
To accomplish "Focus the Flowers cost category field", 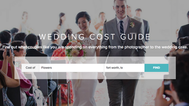I will click(72, 68).
